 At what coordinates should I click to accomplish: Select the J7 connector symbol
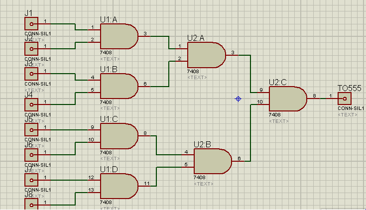coord(31,180)
